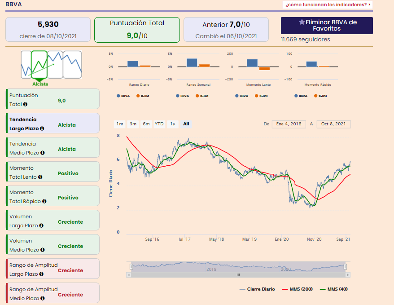Select the 1m time range

pos(120,124)
